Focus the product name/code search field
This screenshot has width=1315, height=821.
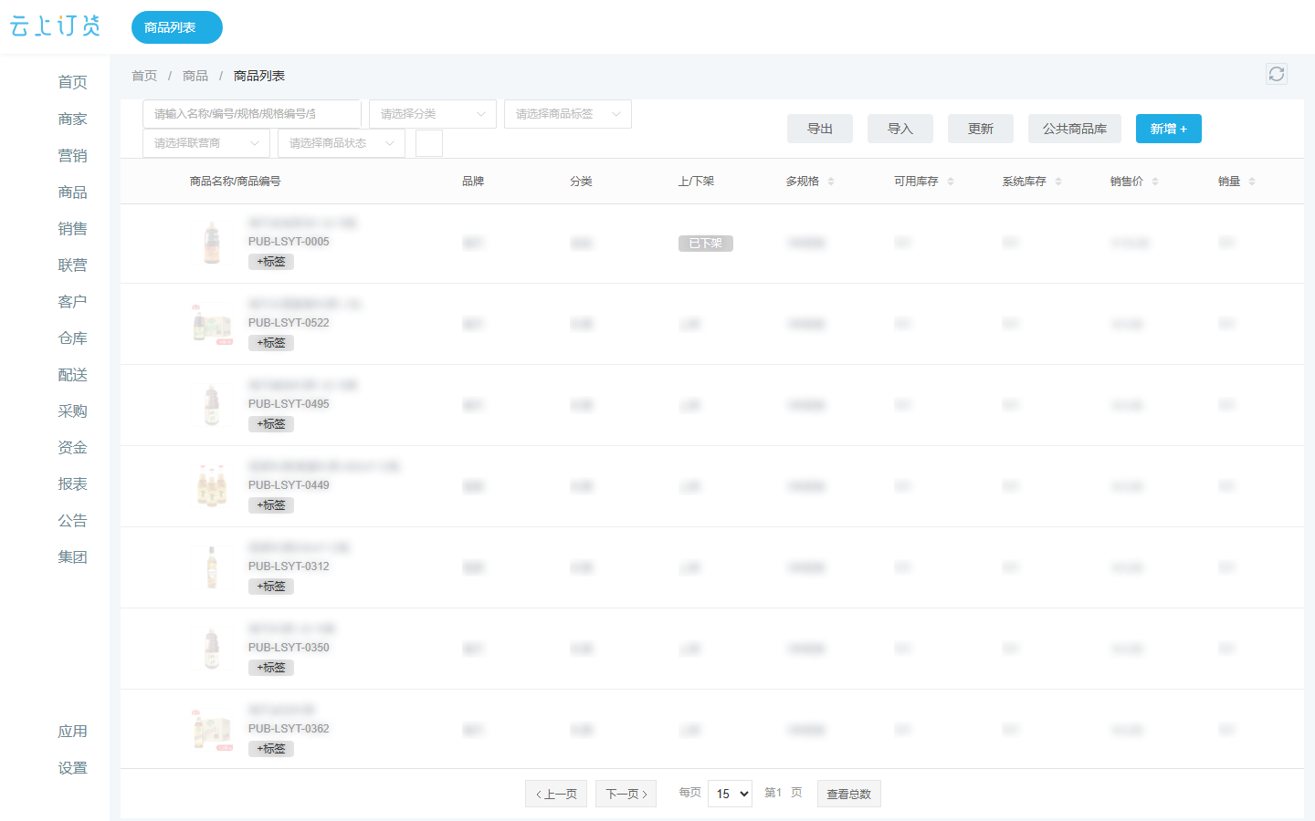click(252, 114)
